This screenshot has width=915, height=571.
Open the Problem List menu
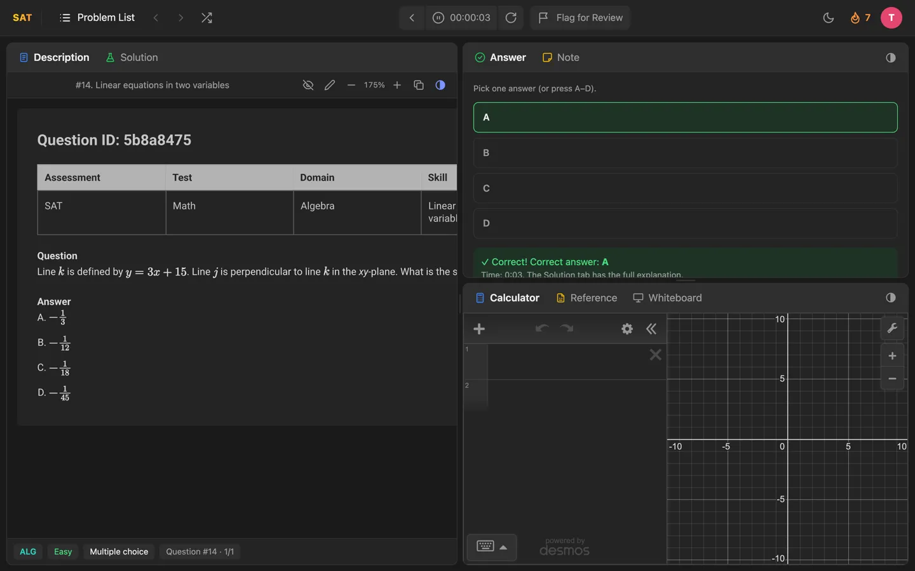97,18
